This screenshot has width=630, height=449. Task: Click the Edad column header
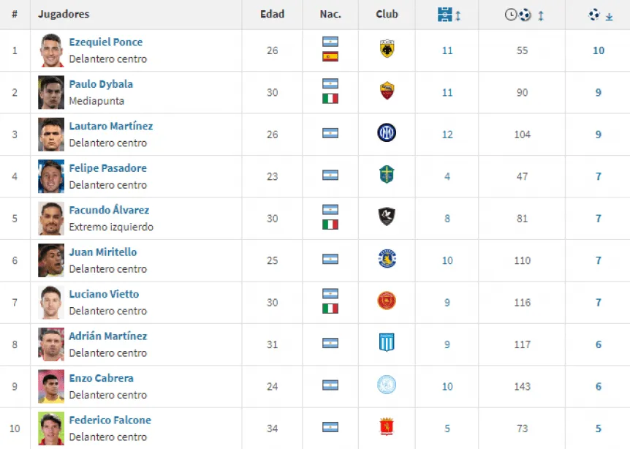pos(272,14)
